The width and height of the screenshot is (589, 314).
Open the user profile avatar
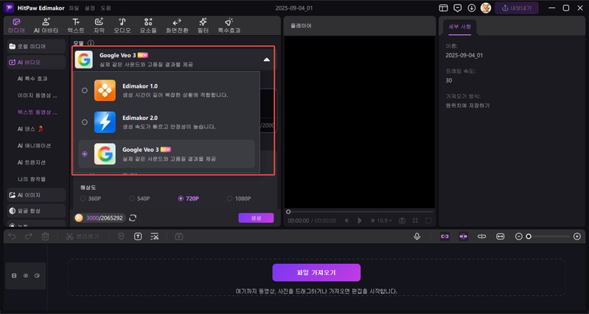coord(486,8)
